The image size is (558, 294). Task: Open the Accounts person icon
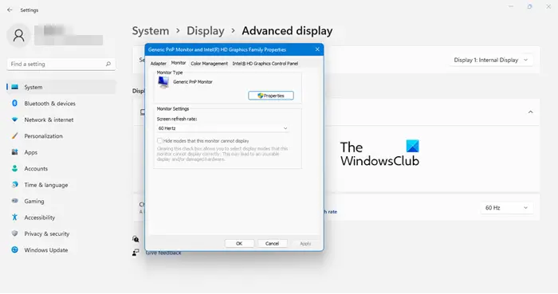point(14,168)
